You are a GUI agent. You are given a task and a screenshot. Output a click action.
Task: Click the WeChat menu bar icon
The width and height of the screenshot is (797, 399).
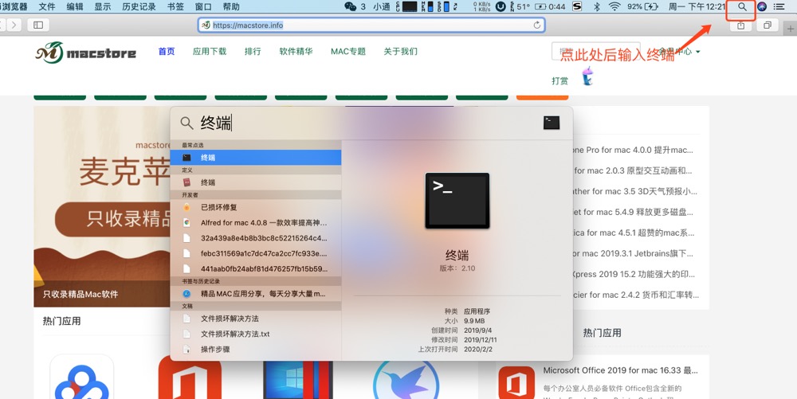point(350,7)
